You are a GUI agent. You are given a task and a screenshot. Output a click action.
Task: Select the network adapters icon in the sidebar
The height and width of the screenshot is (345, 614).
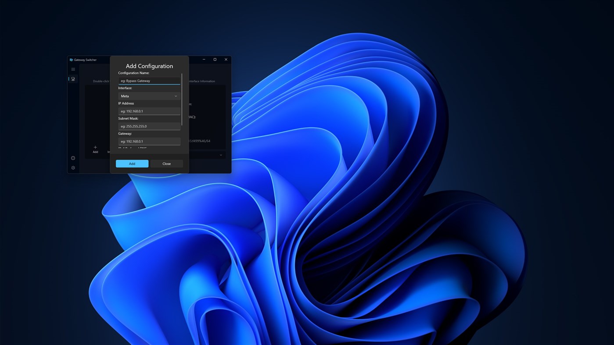point(72,78)
